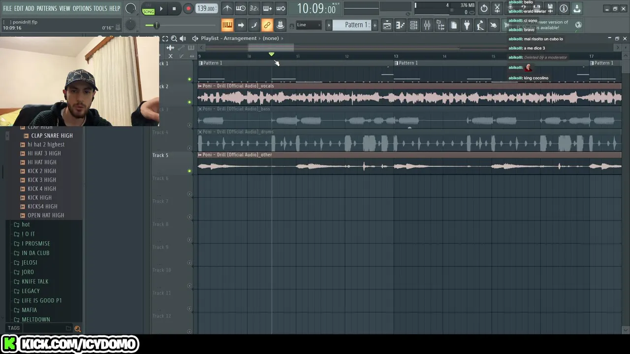Click the playlist fullscreen frame icon

pos(165,38)
